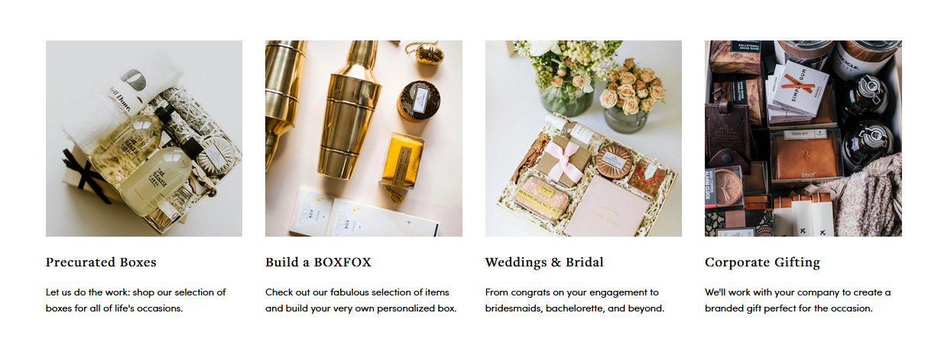Click the 'From congrats on your engagement' text
This screenshot has height=342, width=941.
[575, 301]
